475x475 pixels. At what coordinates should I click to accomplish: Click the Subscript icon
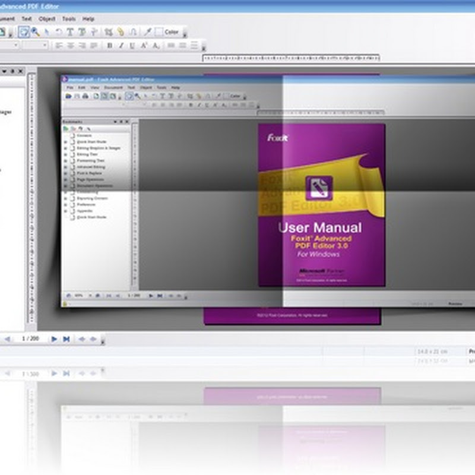[x=156, y=45]
